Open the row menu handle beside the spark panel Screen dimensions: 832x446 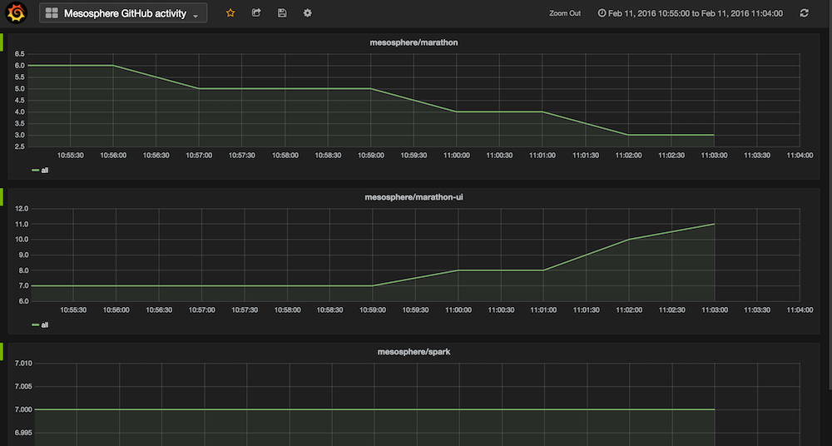pyautogui.click(x=2, y=351)
